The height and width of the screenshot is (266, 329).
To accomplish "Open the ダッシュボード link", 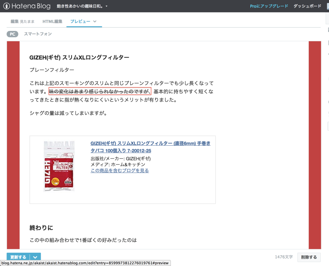I will [307, 6].
